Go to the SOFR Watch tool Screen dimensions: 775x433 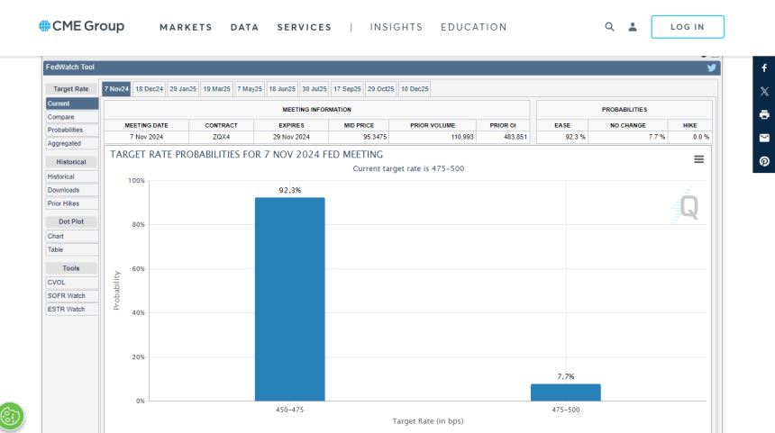pyautogui.click(x=67, y=295)
